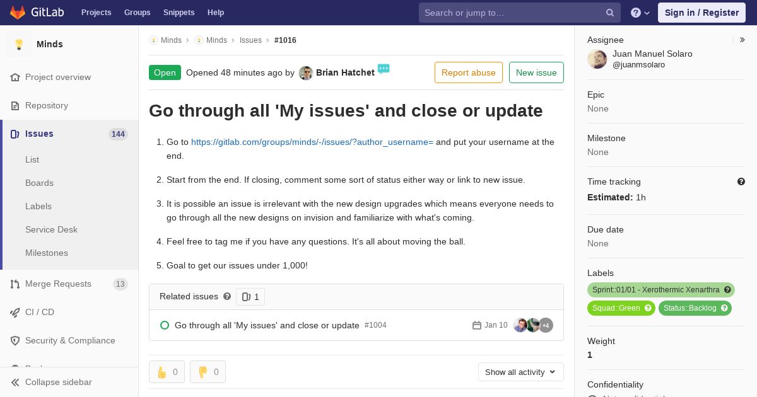Screen dimensions: 757x397
Task: Click the Project overview home icon
Action: [x=15, y=77]
